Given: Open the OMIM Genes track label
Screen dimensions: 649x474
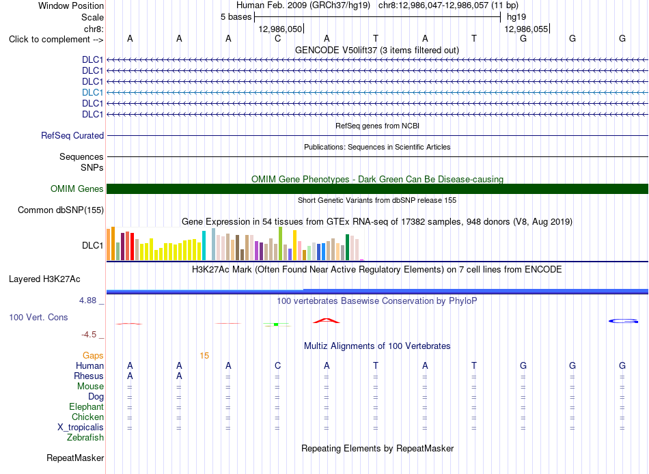Looking at the screenshot, I should point(77,189).
